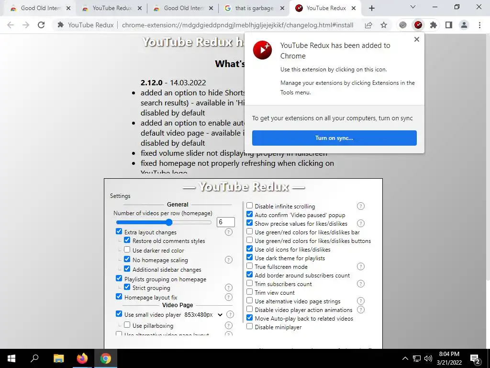
Task: Open the notification center icon
Action: click(475, 358)
